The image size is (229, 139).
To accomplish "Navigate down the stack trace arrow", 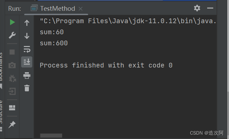I will point(27,36).
